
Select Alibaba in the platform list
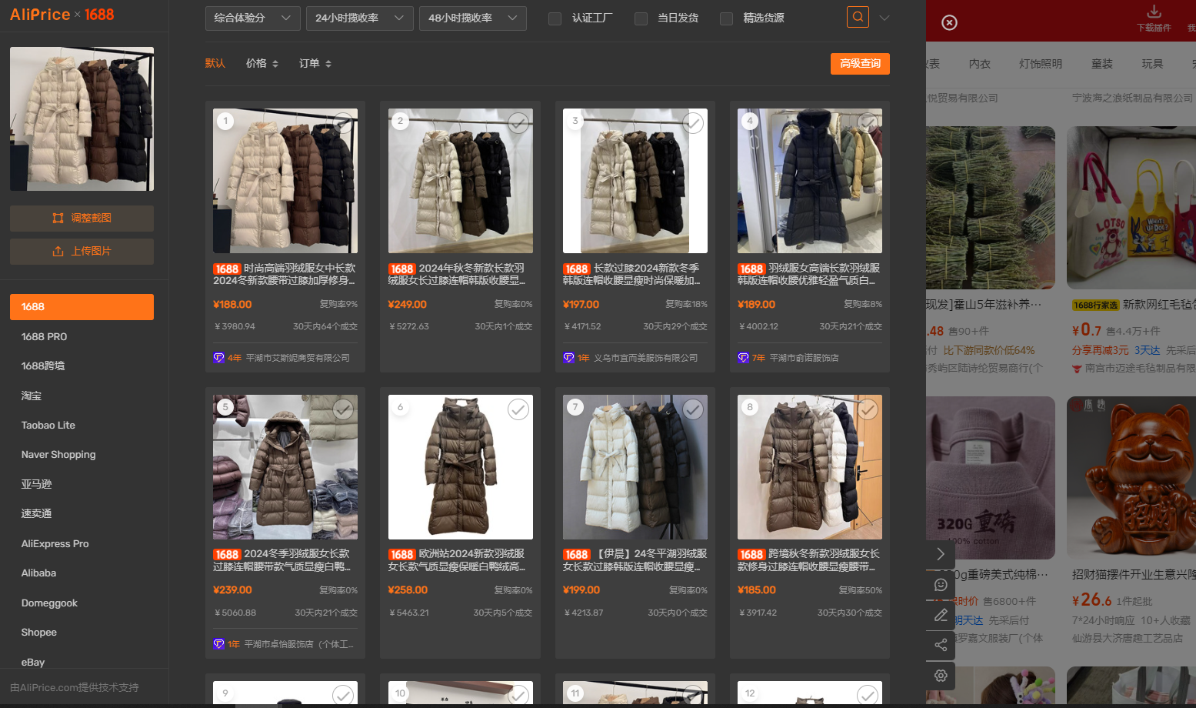(82, 573)
